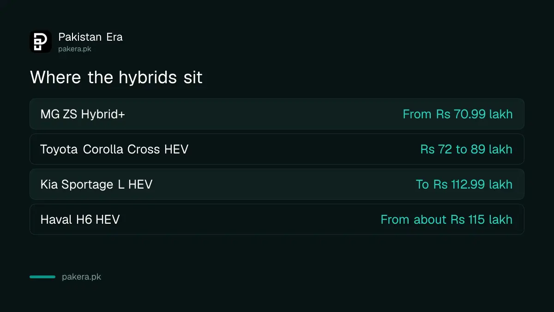Click Haval H6 HEV model name
The image size is (554, 312).
pyautogui.click(x=80, y=220)
